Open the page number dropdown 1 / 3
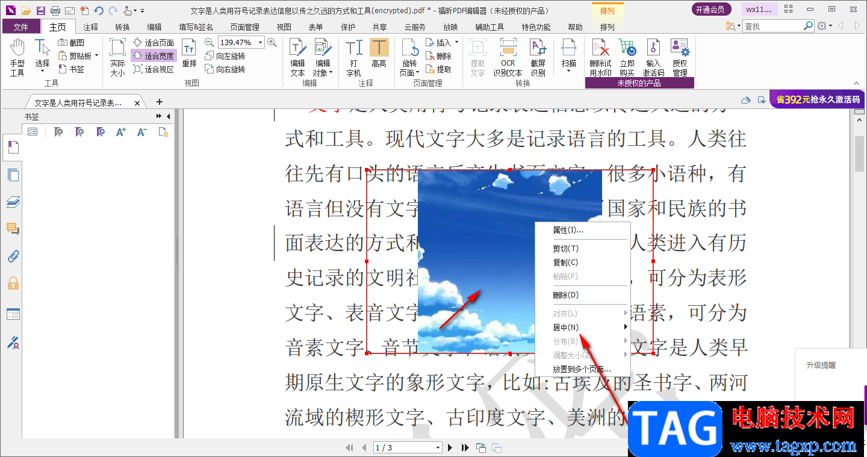Screen dimensions: 867x457 438,447
